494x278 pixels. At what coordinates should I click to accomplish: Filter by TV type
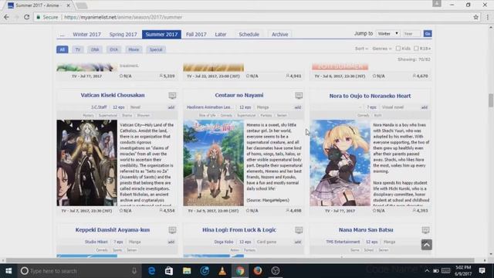(77, 49)
